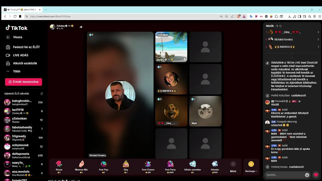
Task: Click browser back button
Action: pyautogui.click(x=5, y=16)
